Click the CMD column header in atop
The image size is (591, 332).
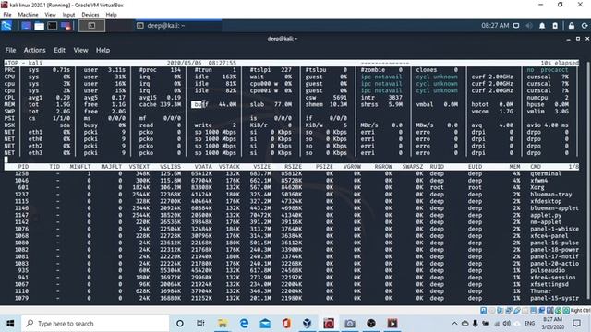(536, 167)
